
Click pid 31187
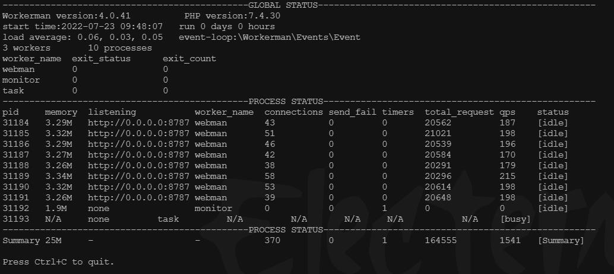coord(15,155)
